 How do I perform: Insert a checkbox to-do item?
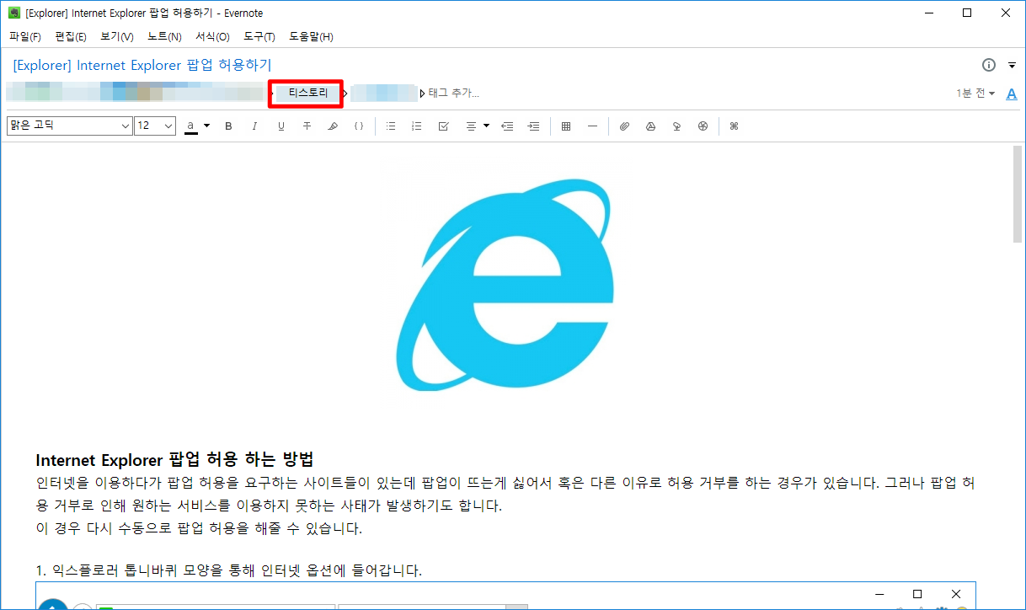[443, 126]
